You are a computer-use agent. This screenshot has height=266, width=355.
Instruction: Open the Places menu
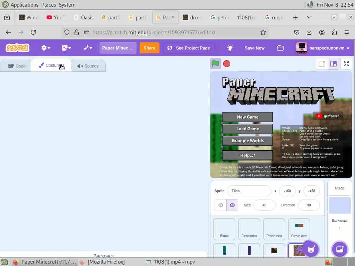click(49, 5)
